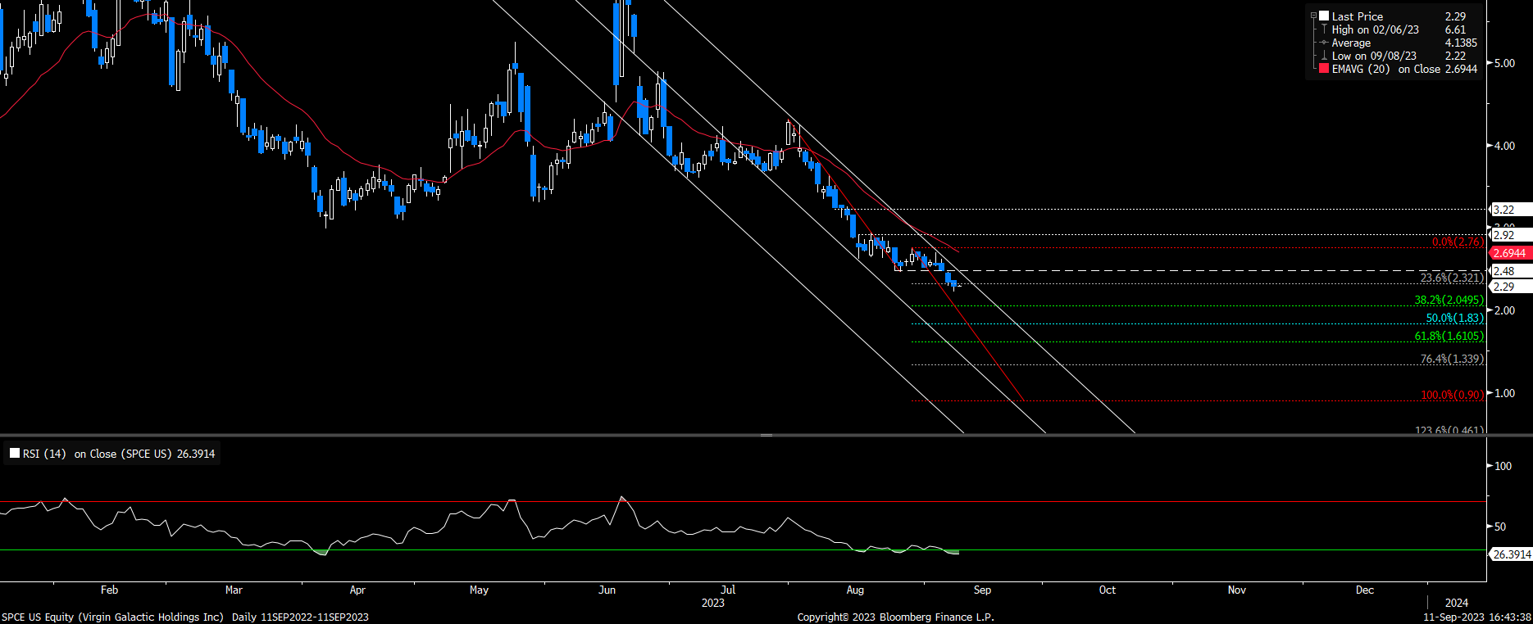Click the High marker icon in legend
Screen dimensions: 1533x624
[x=1324, y=29]
